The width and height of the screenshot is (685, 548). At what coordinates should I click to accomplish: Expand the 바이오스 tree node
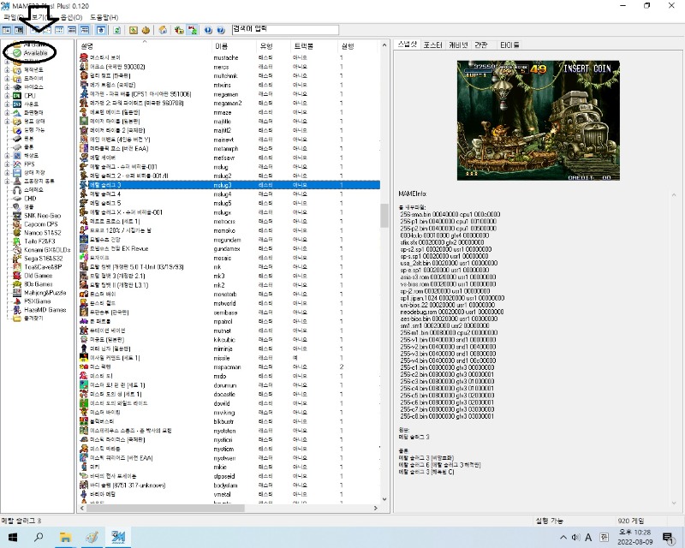(x=7, y=87)
